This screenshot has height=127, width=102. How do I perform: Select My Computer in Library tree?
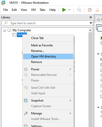(x=22, y=30)
